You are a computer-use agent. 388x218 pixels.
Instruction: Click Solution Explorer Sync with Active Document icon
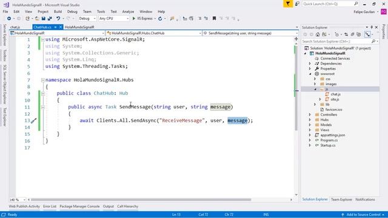click(346, 35)
